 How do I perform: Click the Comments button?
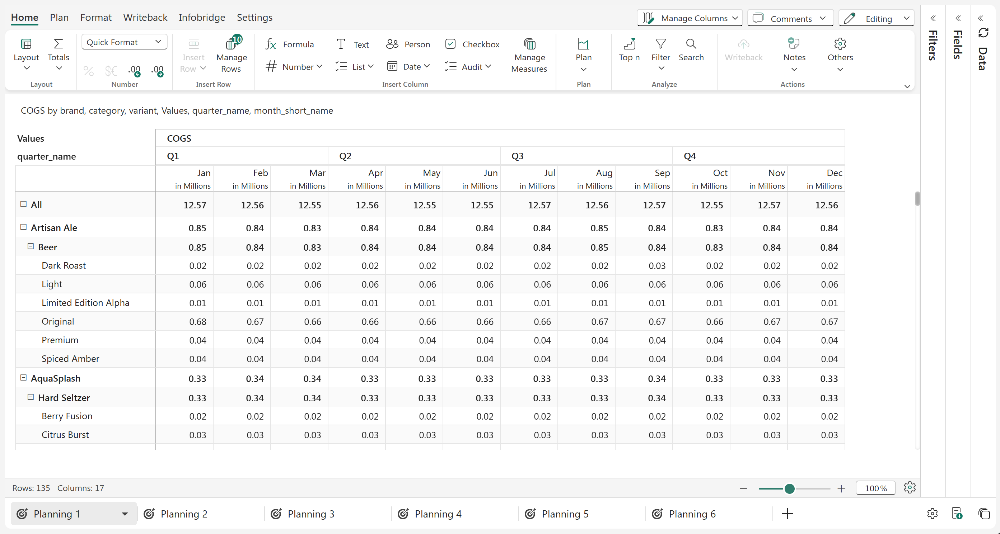[790, 18]
